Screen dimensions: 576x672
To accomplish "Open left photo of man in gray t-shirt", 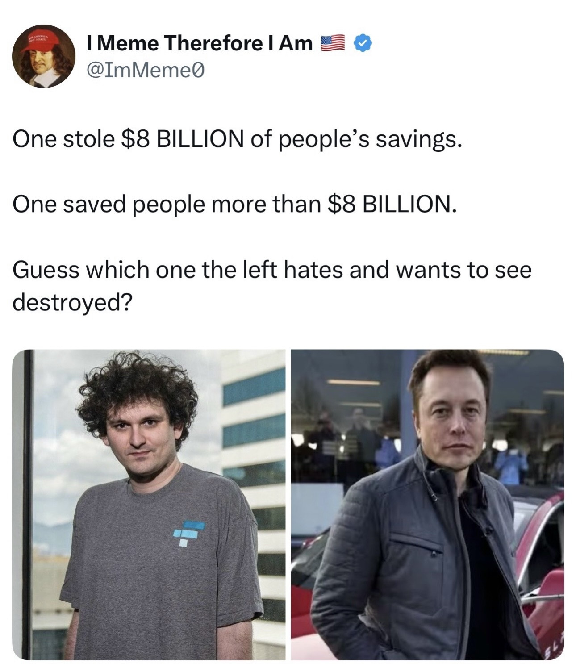I will [149, 505].
